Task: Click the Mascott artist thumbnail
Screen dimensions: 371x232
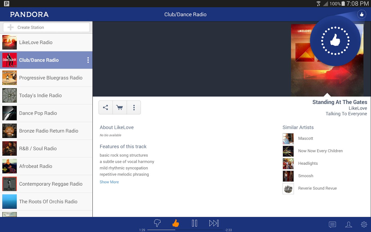Action: tap(288, 139)
